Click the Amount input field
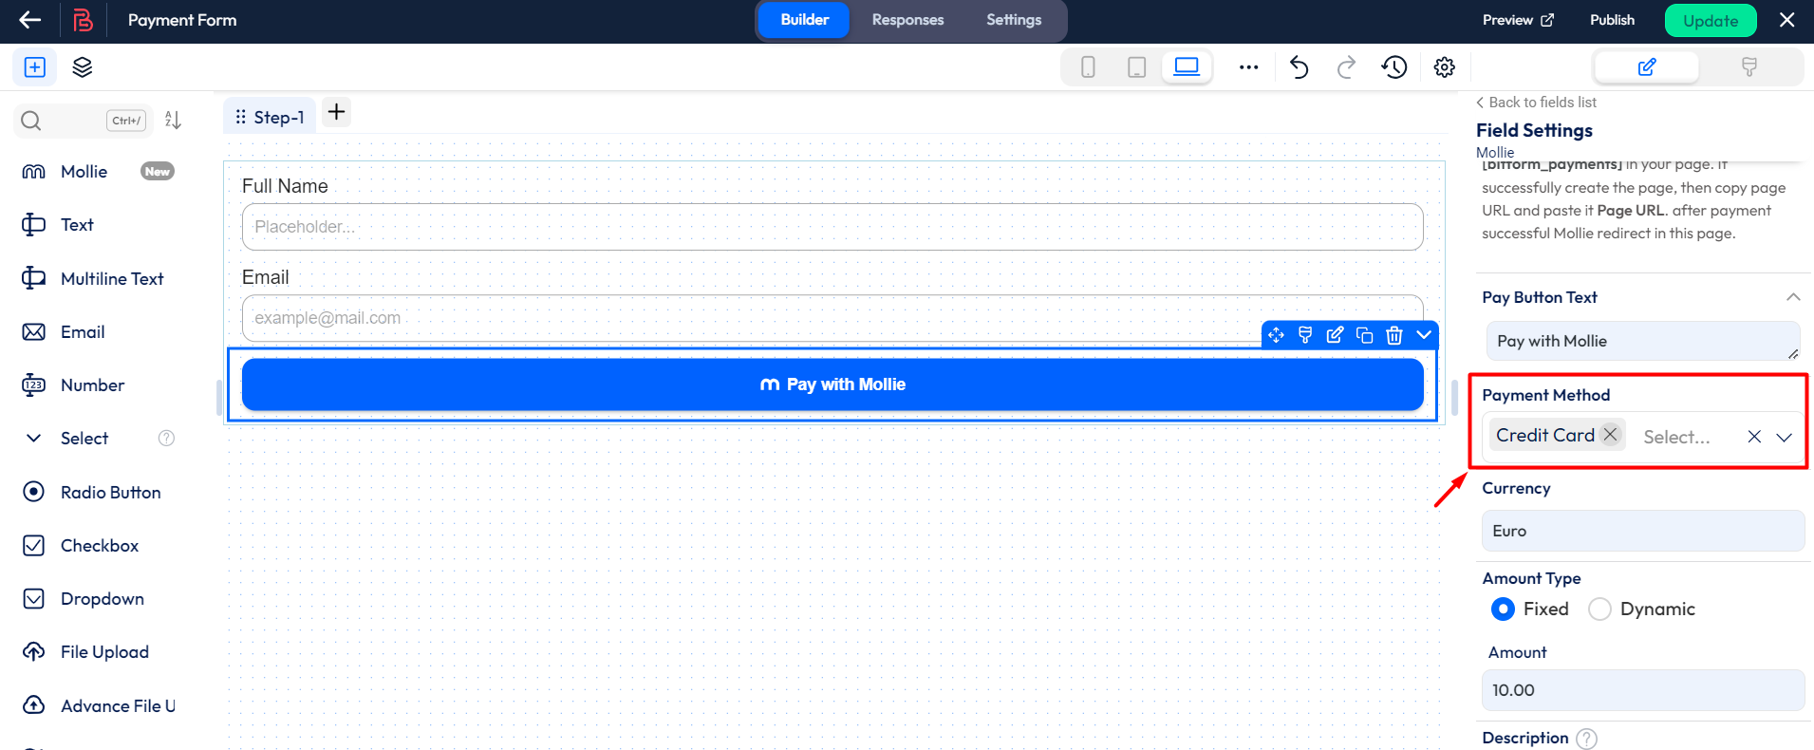The height and width of the screenshot is (750, 1814). pyautogui.click(x=1642, y=690)
